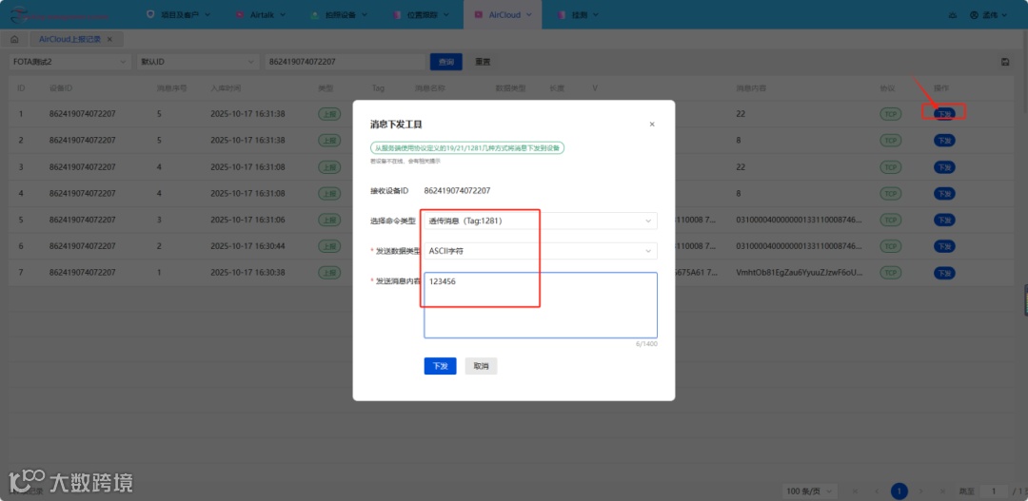Expand the 选择命令类型 dropdown showing 透传消息
This screenshot has width=1028, height=501.
541,221
